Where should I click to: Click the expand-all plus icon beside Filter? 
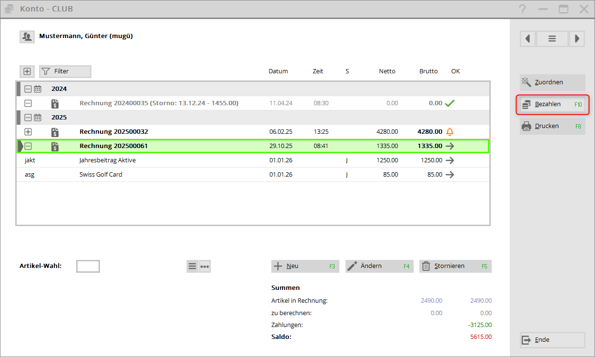coord(27,71)
